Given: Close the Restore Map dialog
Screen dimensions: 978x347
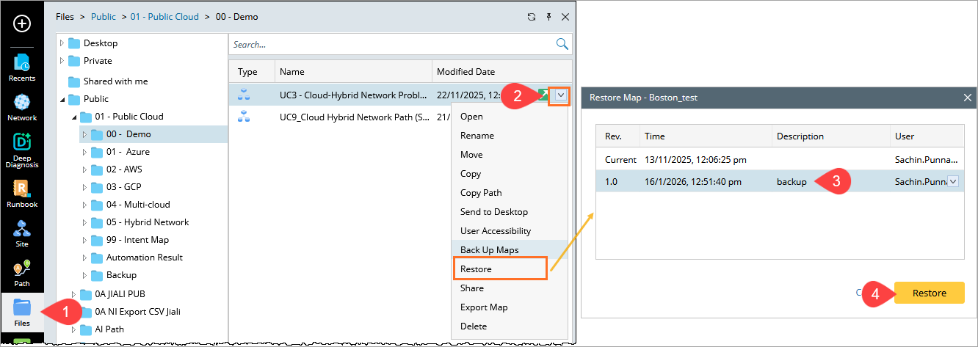Looking at the screenshot, I should 967,97.
